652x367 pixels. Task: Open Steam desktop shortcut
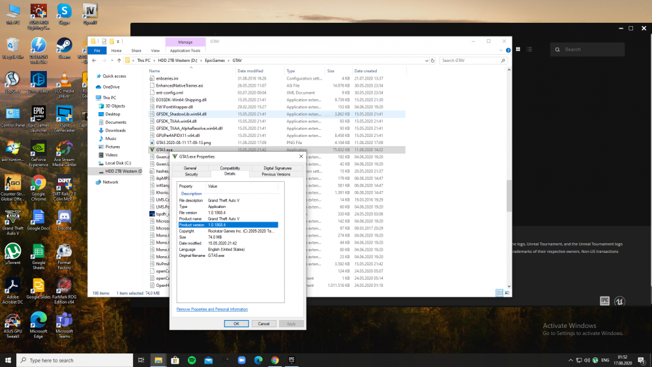[x=64, y=46]
